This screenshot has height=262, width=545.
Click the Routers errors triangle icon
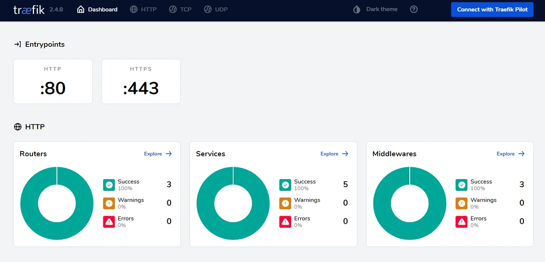point(109,222)
